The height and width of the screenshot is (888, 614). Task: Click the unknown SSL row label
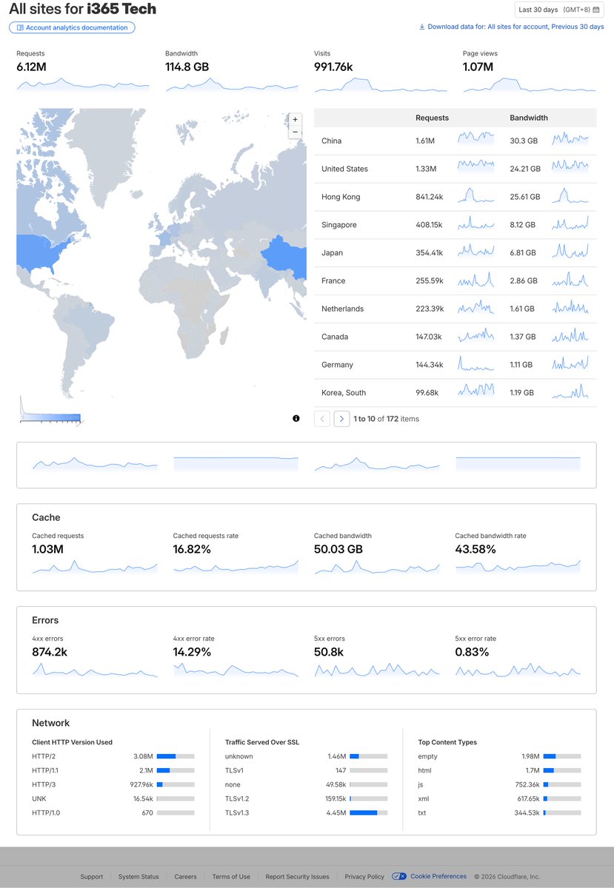[x=239, y=756]
